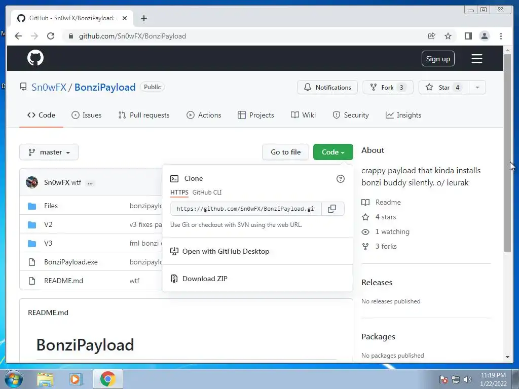The height and width of the screenshot is (389, 519).
Task: Click the volume speaker tray icon
Action: [468, 379]
